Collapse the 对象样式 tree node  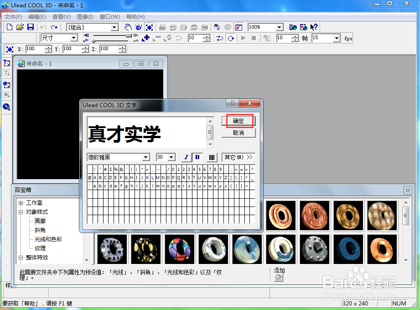pos(21,212)
